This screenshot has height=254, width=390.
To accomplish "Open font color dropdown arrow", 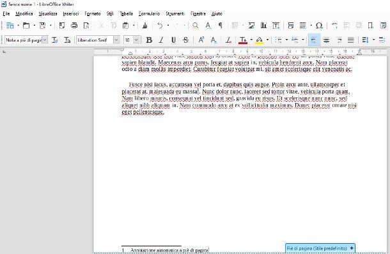I will point(251,40).
